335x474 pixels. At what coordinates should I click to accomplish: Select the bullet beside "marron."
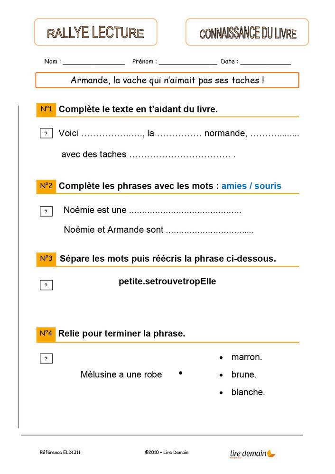click(x=221, y=358)
